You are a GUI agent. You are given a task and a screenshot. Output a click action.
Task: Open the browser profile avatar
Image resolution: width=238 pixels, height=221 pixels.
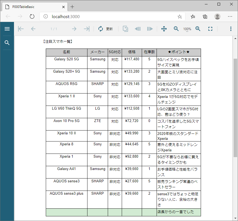click(x=217, y=16)
